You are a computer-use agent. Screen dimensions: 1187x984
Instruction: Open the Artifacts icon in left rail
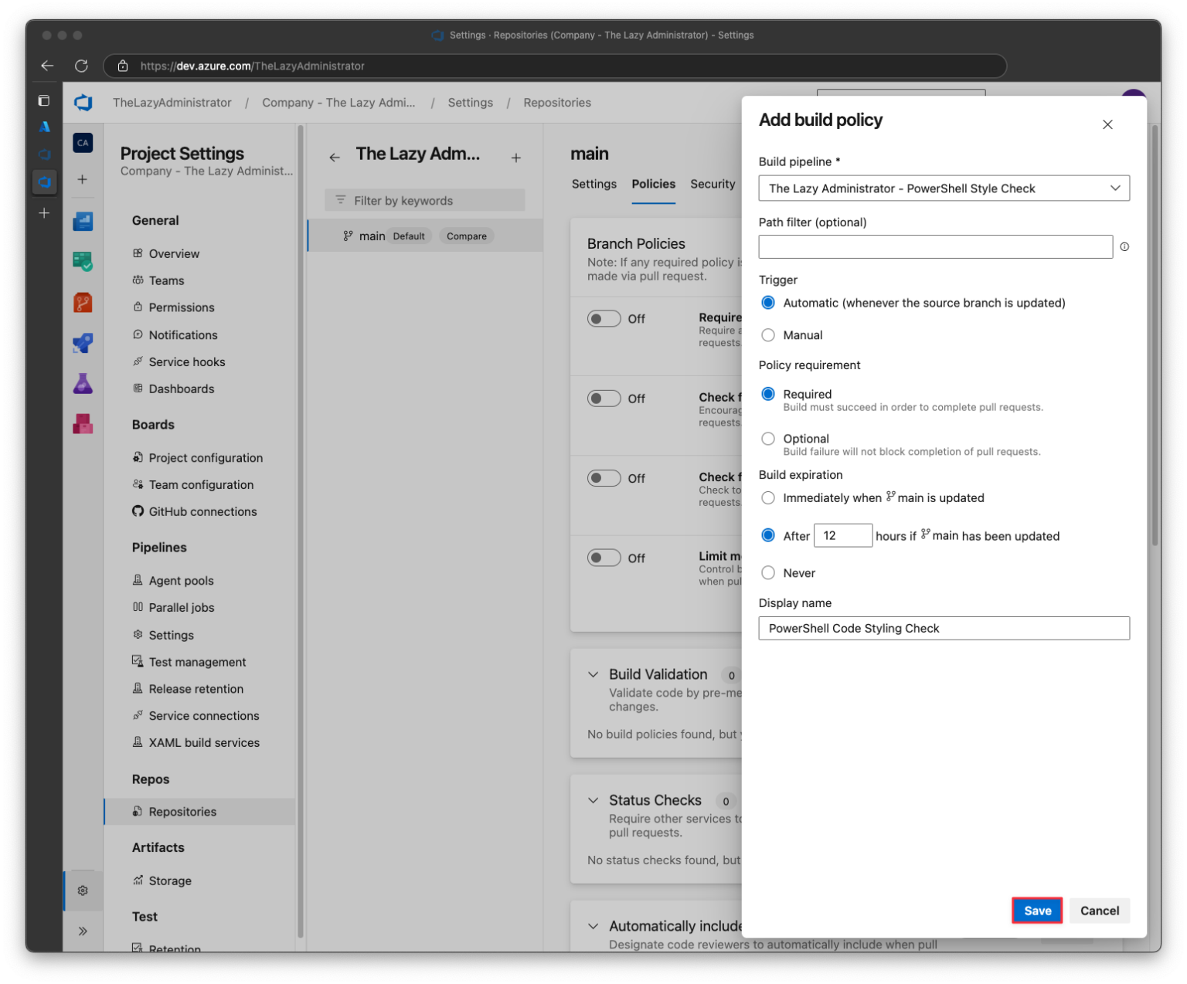click(83, 423)
